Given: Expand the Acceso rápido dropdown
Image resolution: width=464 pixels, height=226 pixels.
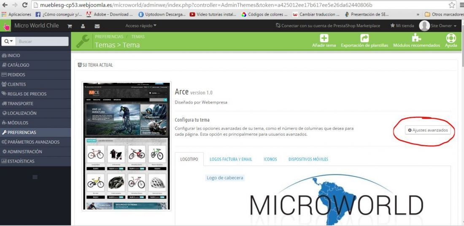Looking at the screenshot, I should [141, 26].
